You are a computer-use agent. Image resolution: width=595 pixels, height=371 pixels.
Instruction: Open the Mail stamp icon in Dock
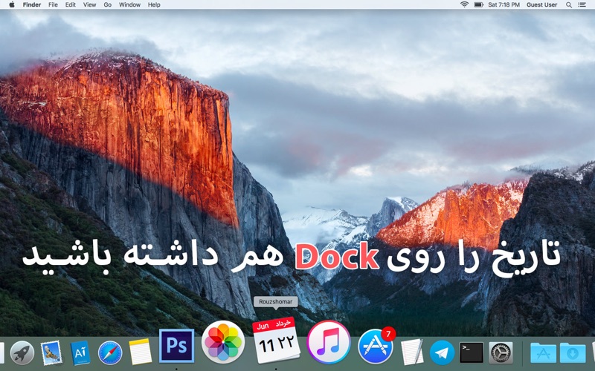[51, 353]
